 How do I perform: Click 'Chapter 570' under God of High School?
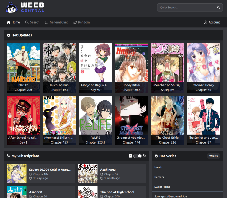(x=112, y=196)
